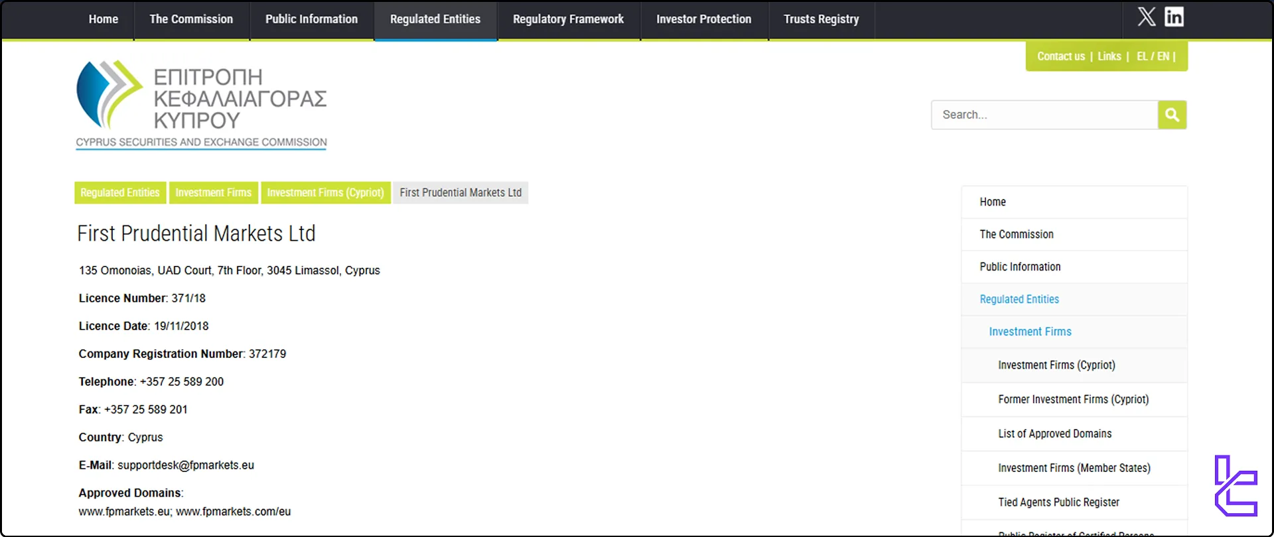The image size is (1274, 537).
Task: Click the Telephone +357 25 589 200
Action: pyautogui.click(x=151, y=382)
